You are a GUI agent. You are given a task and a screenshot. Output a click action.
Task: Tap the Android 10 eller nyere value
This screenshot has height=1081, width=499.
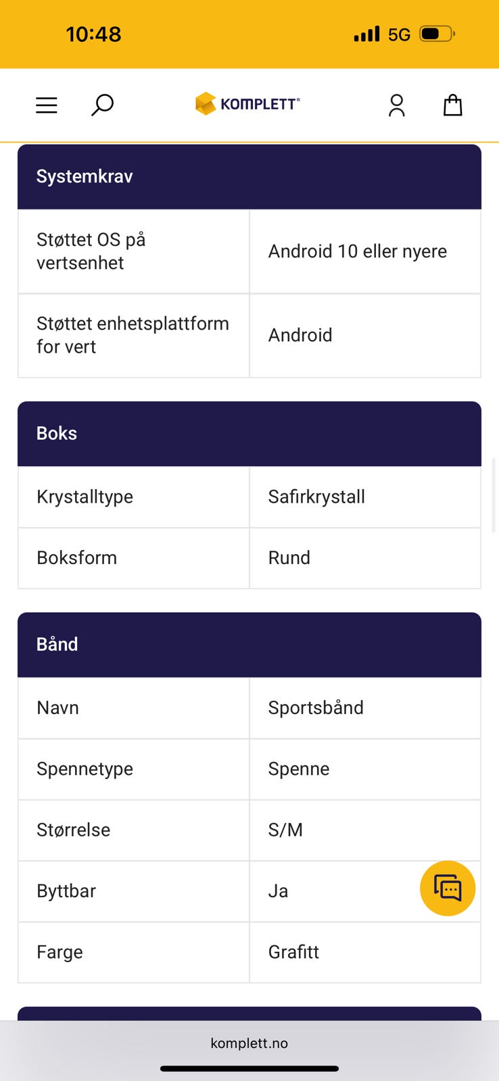tap(357, 251)
